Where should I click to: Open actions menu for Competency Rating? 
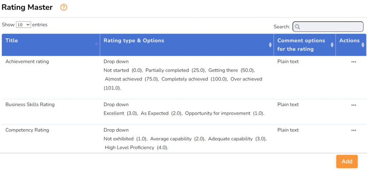click(x=353, y=130)
